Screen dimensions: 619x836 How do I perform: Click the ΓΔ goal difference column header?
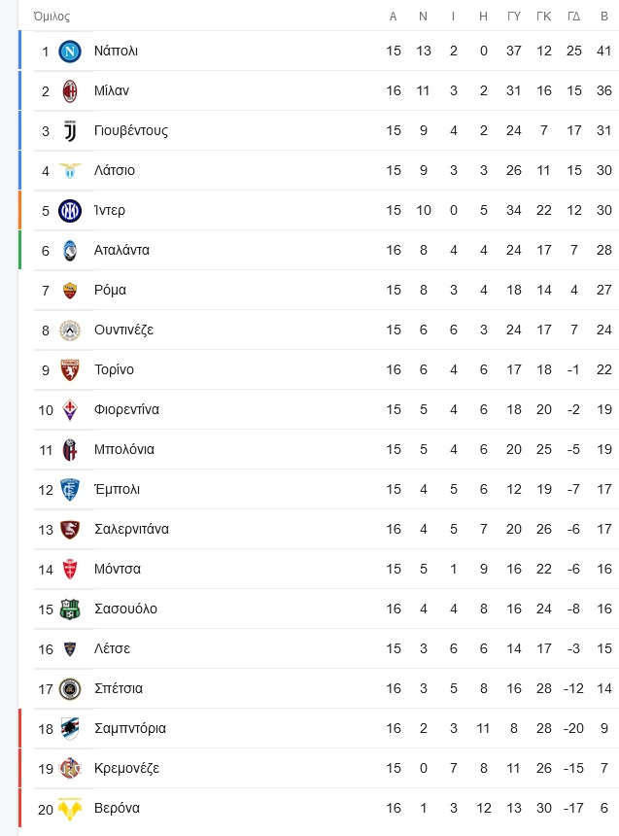coord(573,17)
